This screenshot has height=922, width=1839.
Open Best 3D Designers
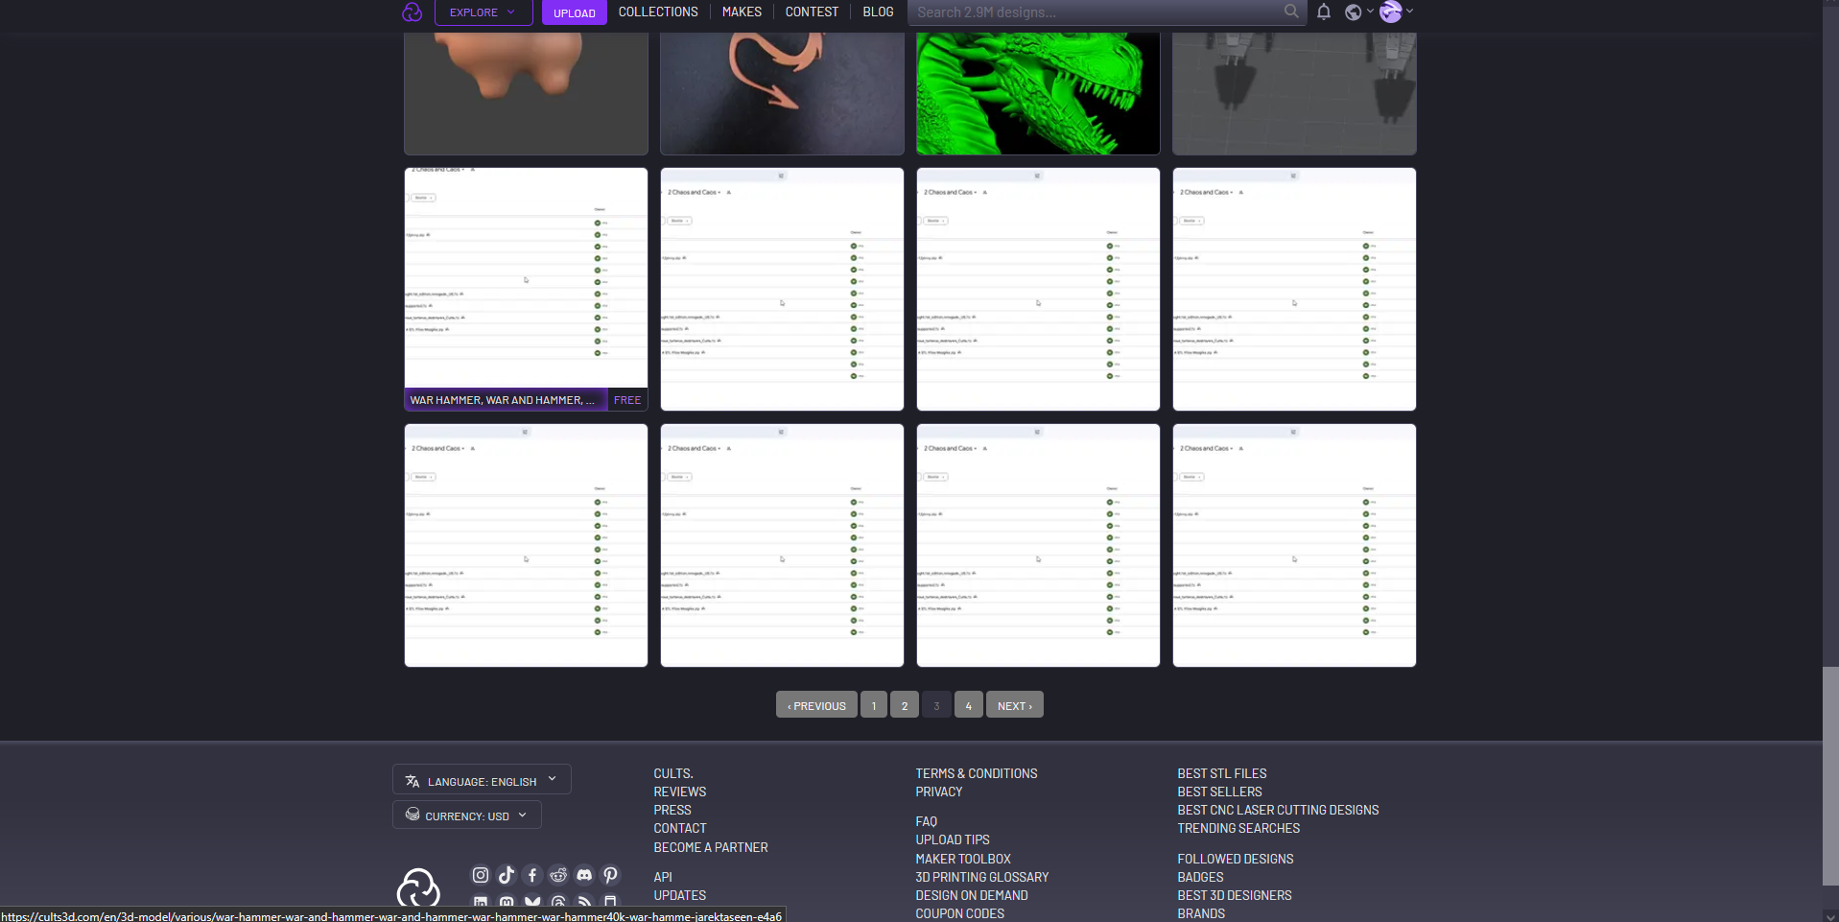coord(1235,895)
